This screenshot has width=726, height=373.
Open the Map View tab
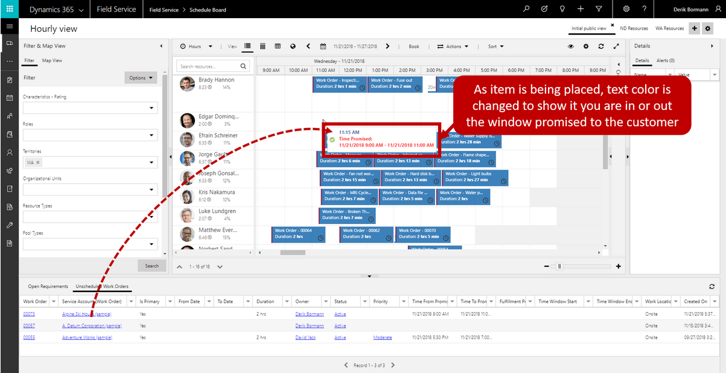52,60
